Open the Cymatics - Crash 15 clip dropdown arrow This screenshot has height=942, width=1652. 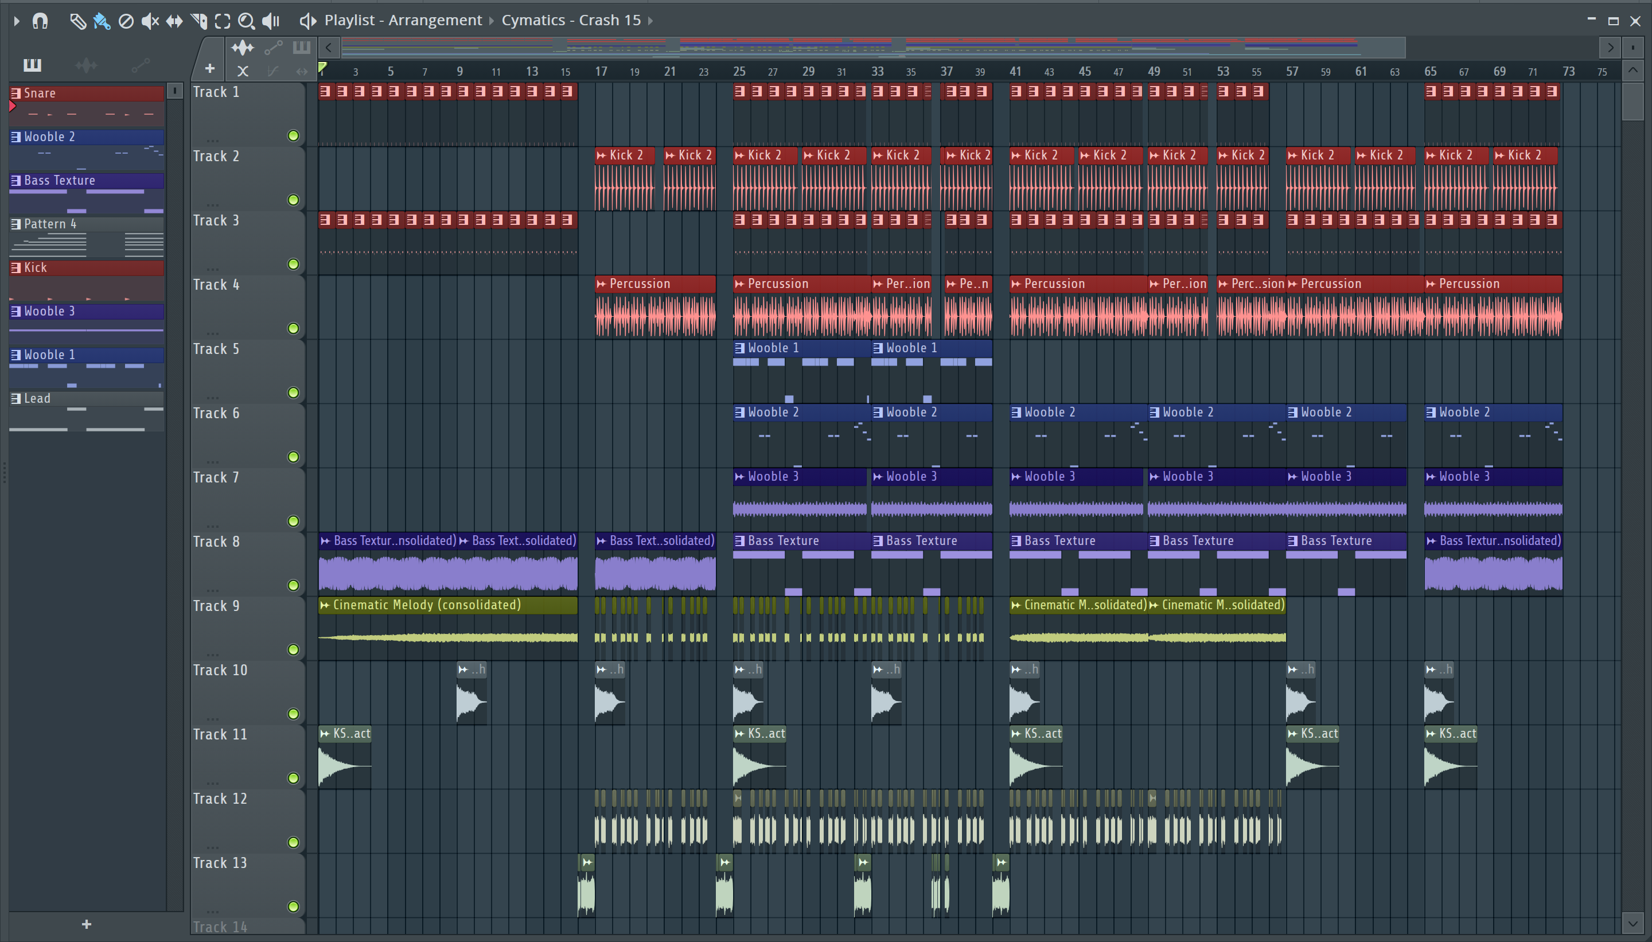[650, 21]
